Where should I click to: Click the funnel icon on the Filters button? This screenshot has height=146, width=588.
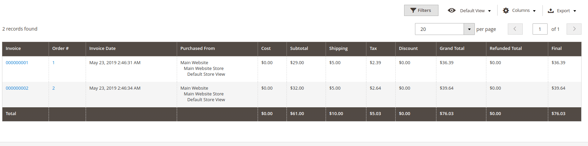pyautogui.click(x=413, y=11)
